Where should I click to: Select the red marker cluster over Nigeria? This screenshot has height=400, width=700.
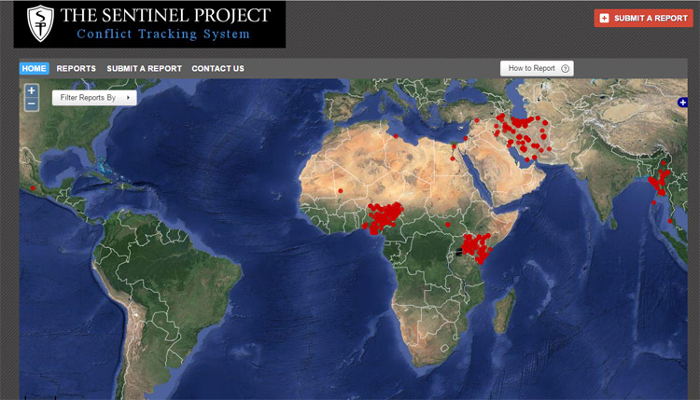pos(383,216)
